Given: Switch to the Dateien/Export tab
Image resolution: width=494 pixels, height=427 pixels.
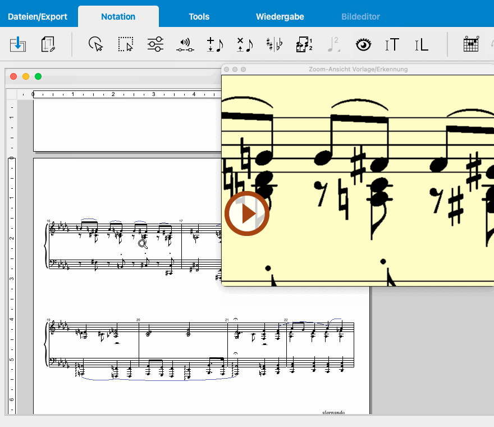Looking at the screenshot, I should 38,17.
